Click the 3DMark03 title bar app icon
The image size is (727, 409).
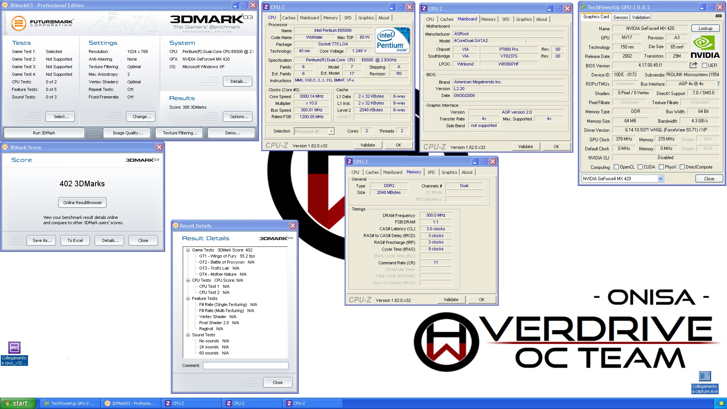click(5, 5)
